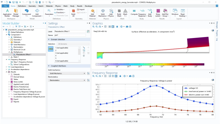Collapse the Domain Selection section
Screen dimensions: 220x124
[x=49, y=40]
